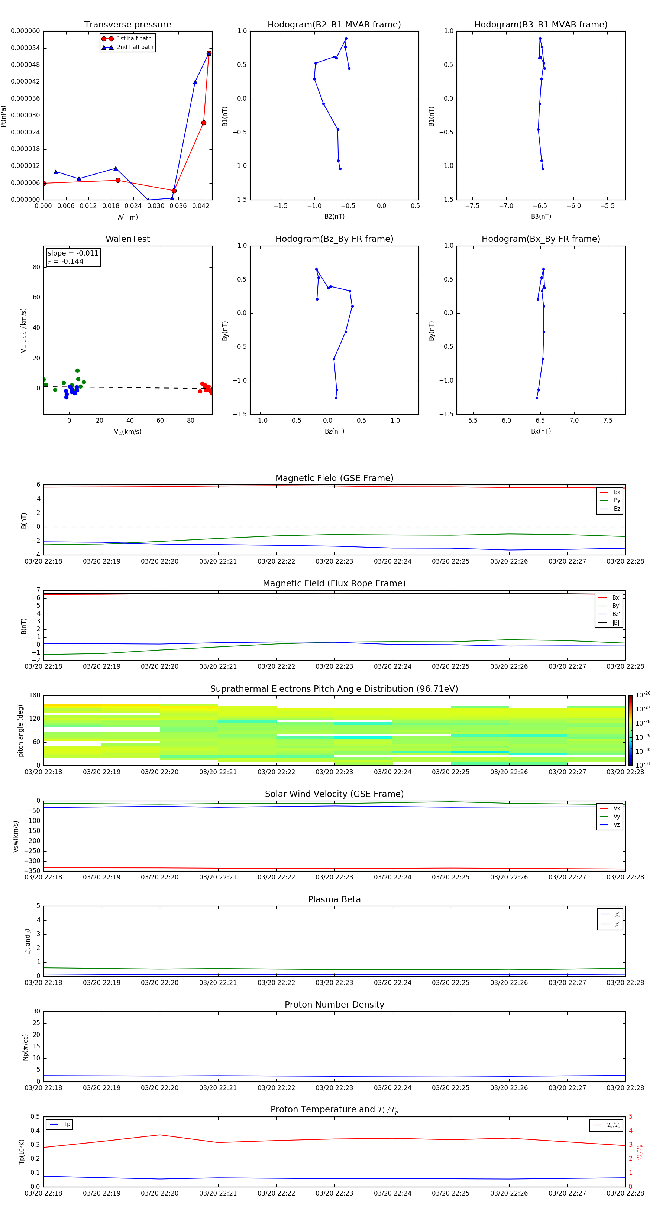Click the Suprathermal Electrons Pitch Angle title
Viewport: 669px width, 1226px height.
334,689
